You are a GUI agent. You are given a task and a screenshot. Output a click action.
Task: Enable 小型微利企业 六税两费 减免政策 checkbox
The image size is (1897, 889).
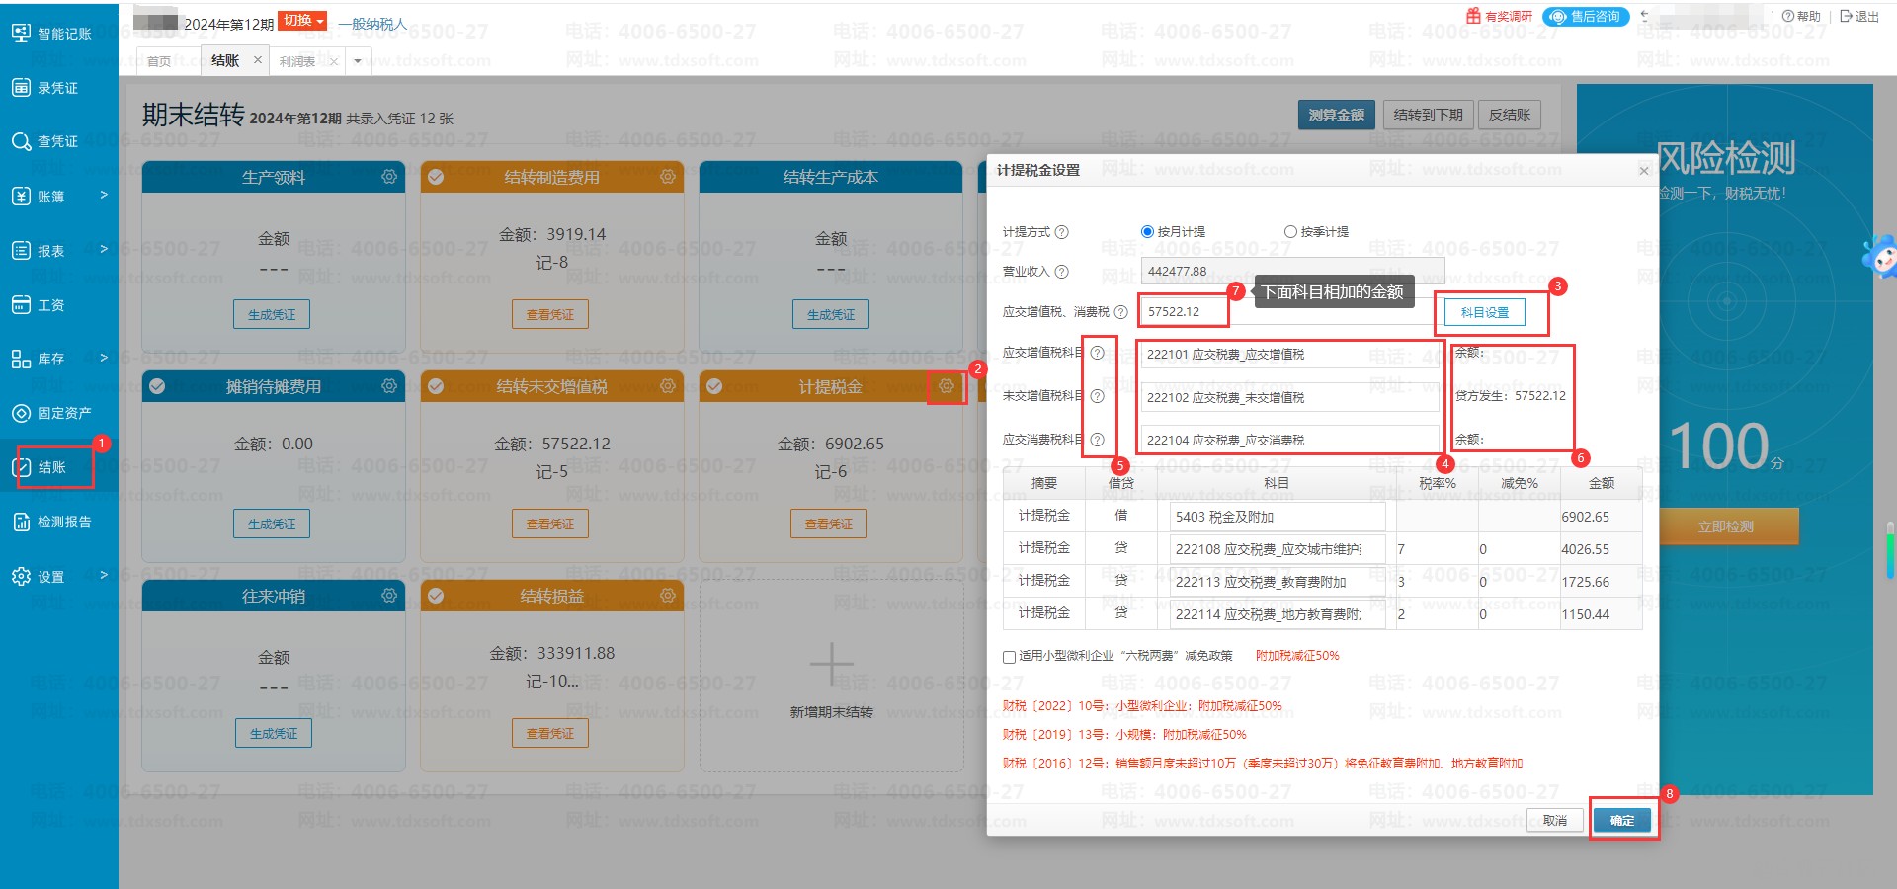[x=1009, y=657]
